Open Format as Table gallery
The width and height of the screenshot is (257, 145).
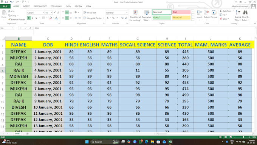click(146, 16)
